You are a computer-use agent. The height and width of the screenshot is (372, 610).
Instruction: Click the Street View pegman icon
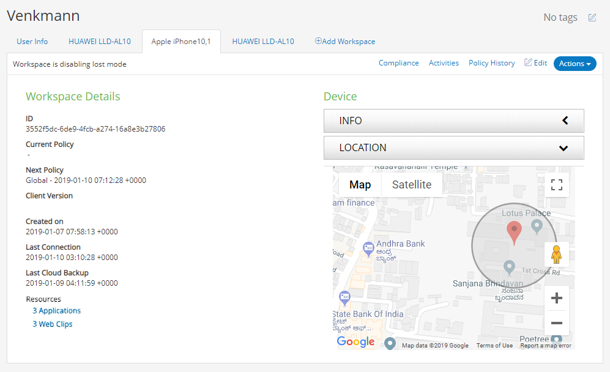point(556,255)
